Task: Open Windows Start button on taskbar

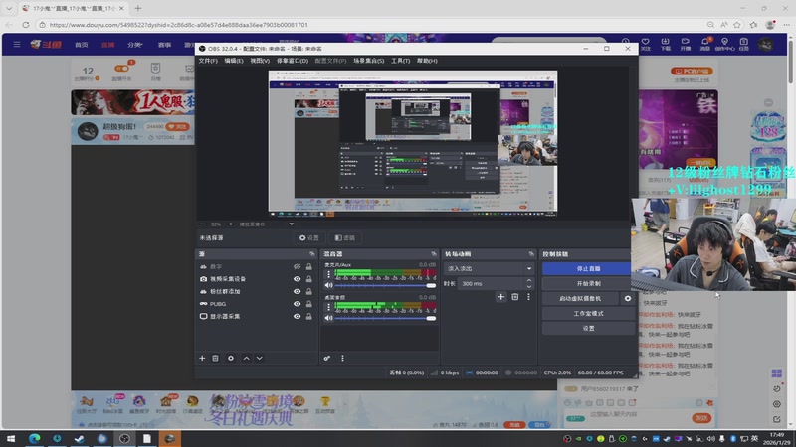Action: click(11, 438)
